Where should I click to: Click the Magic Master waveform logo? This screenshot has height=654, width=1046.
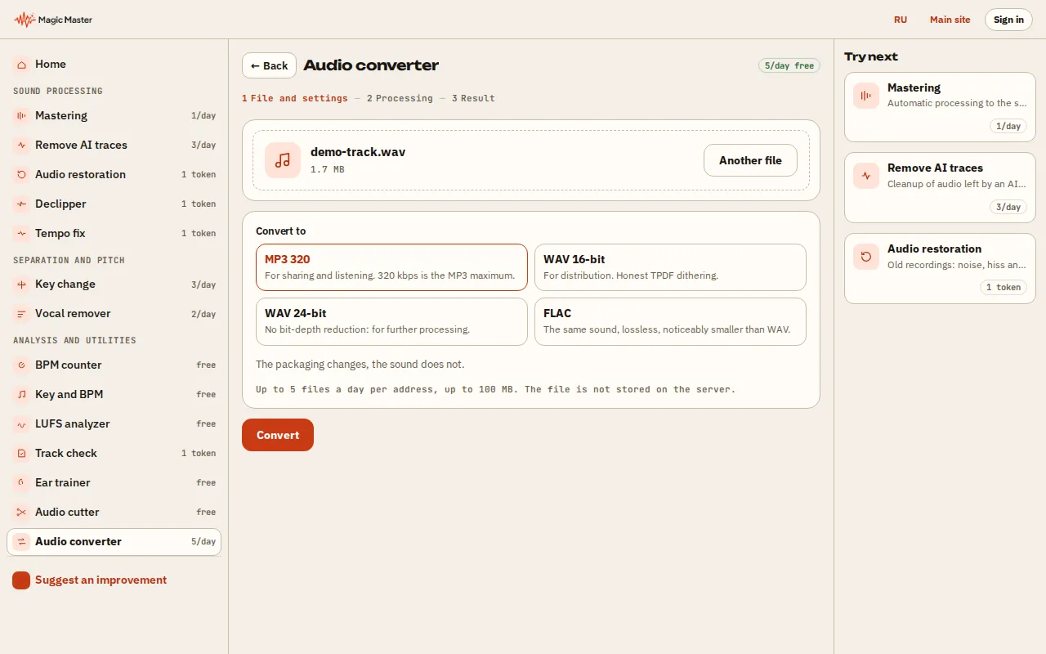25,20
